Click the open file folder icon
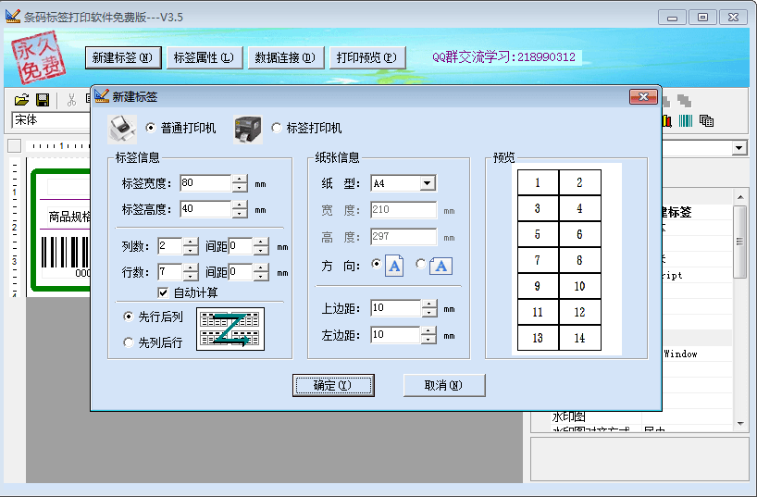The image size is (757, 497). (22, 100)
